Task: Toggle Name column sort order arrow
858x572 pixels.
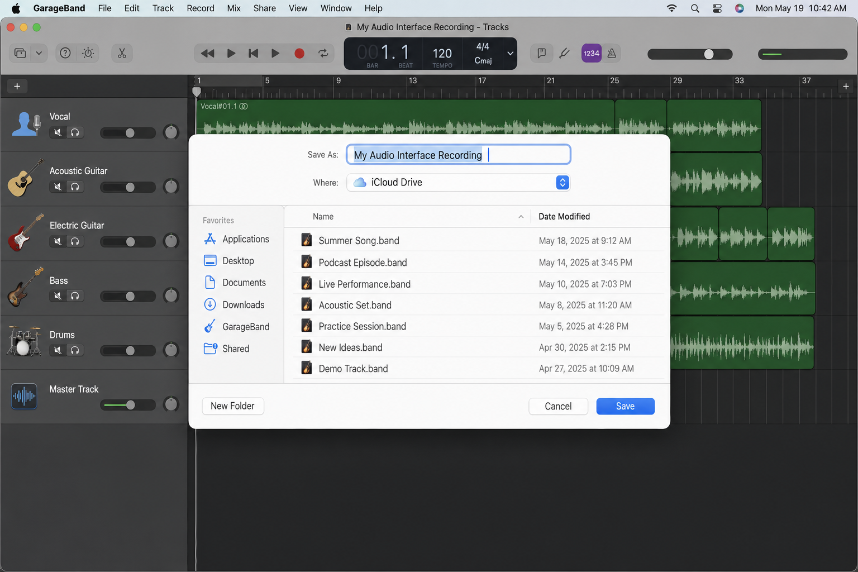Action: coord(521,217)
